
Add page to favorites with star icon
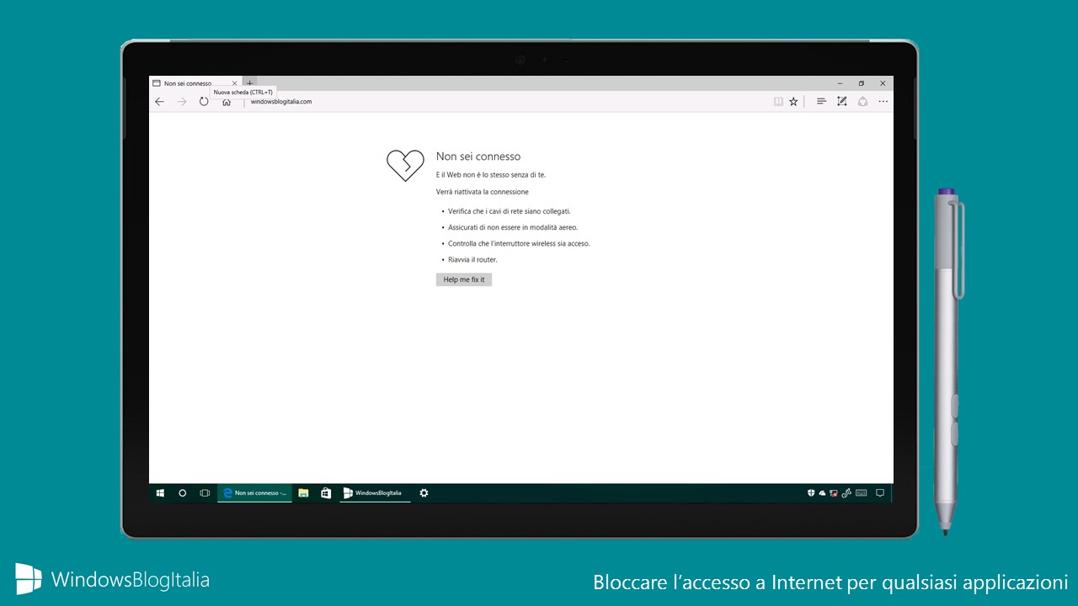pos(793,102)
